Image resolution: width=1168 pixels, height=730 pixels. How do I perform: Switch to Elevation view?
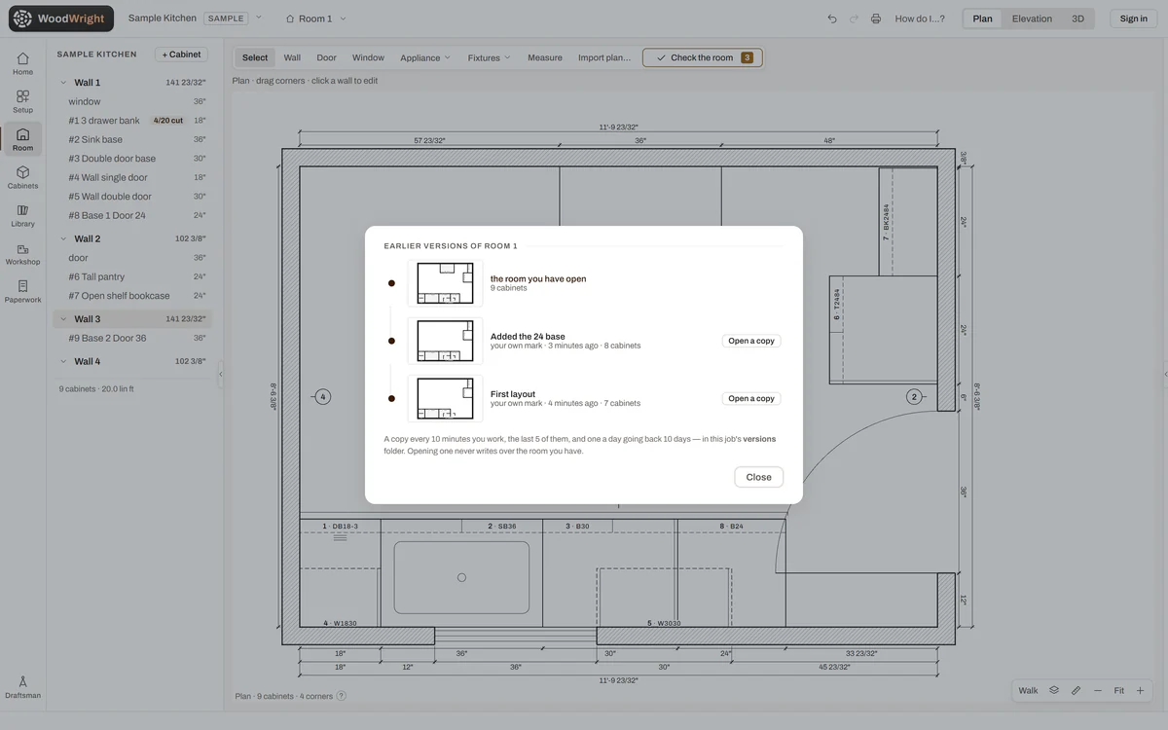1032,18
